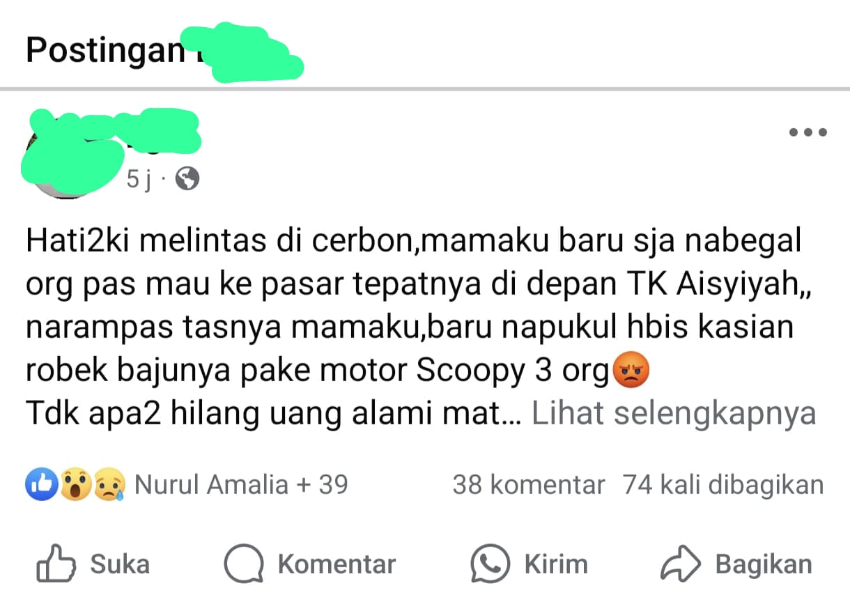Open the three-dot post options menu
This screenshot has height=595, width=850.
(x=808, y=132)
